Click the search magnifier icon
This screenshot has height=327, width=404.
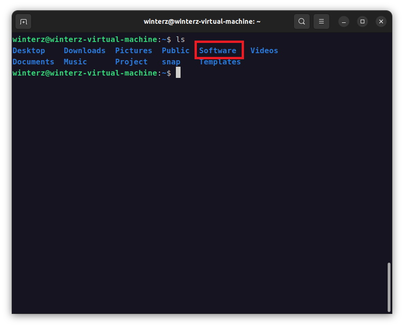tap(301, 21)
